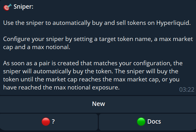Viewport: 196px width, 132px height.
Task: Click the red circle icon
Action: pos(46,122)
